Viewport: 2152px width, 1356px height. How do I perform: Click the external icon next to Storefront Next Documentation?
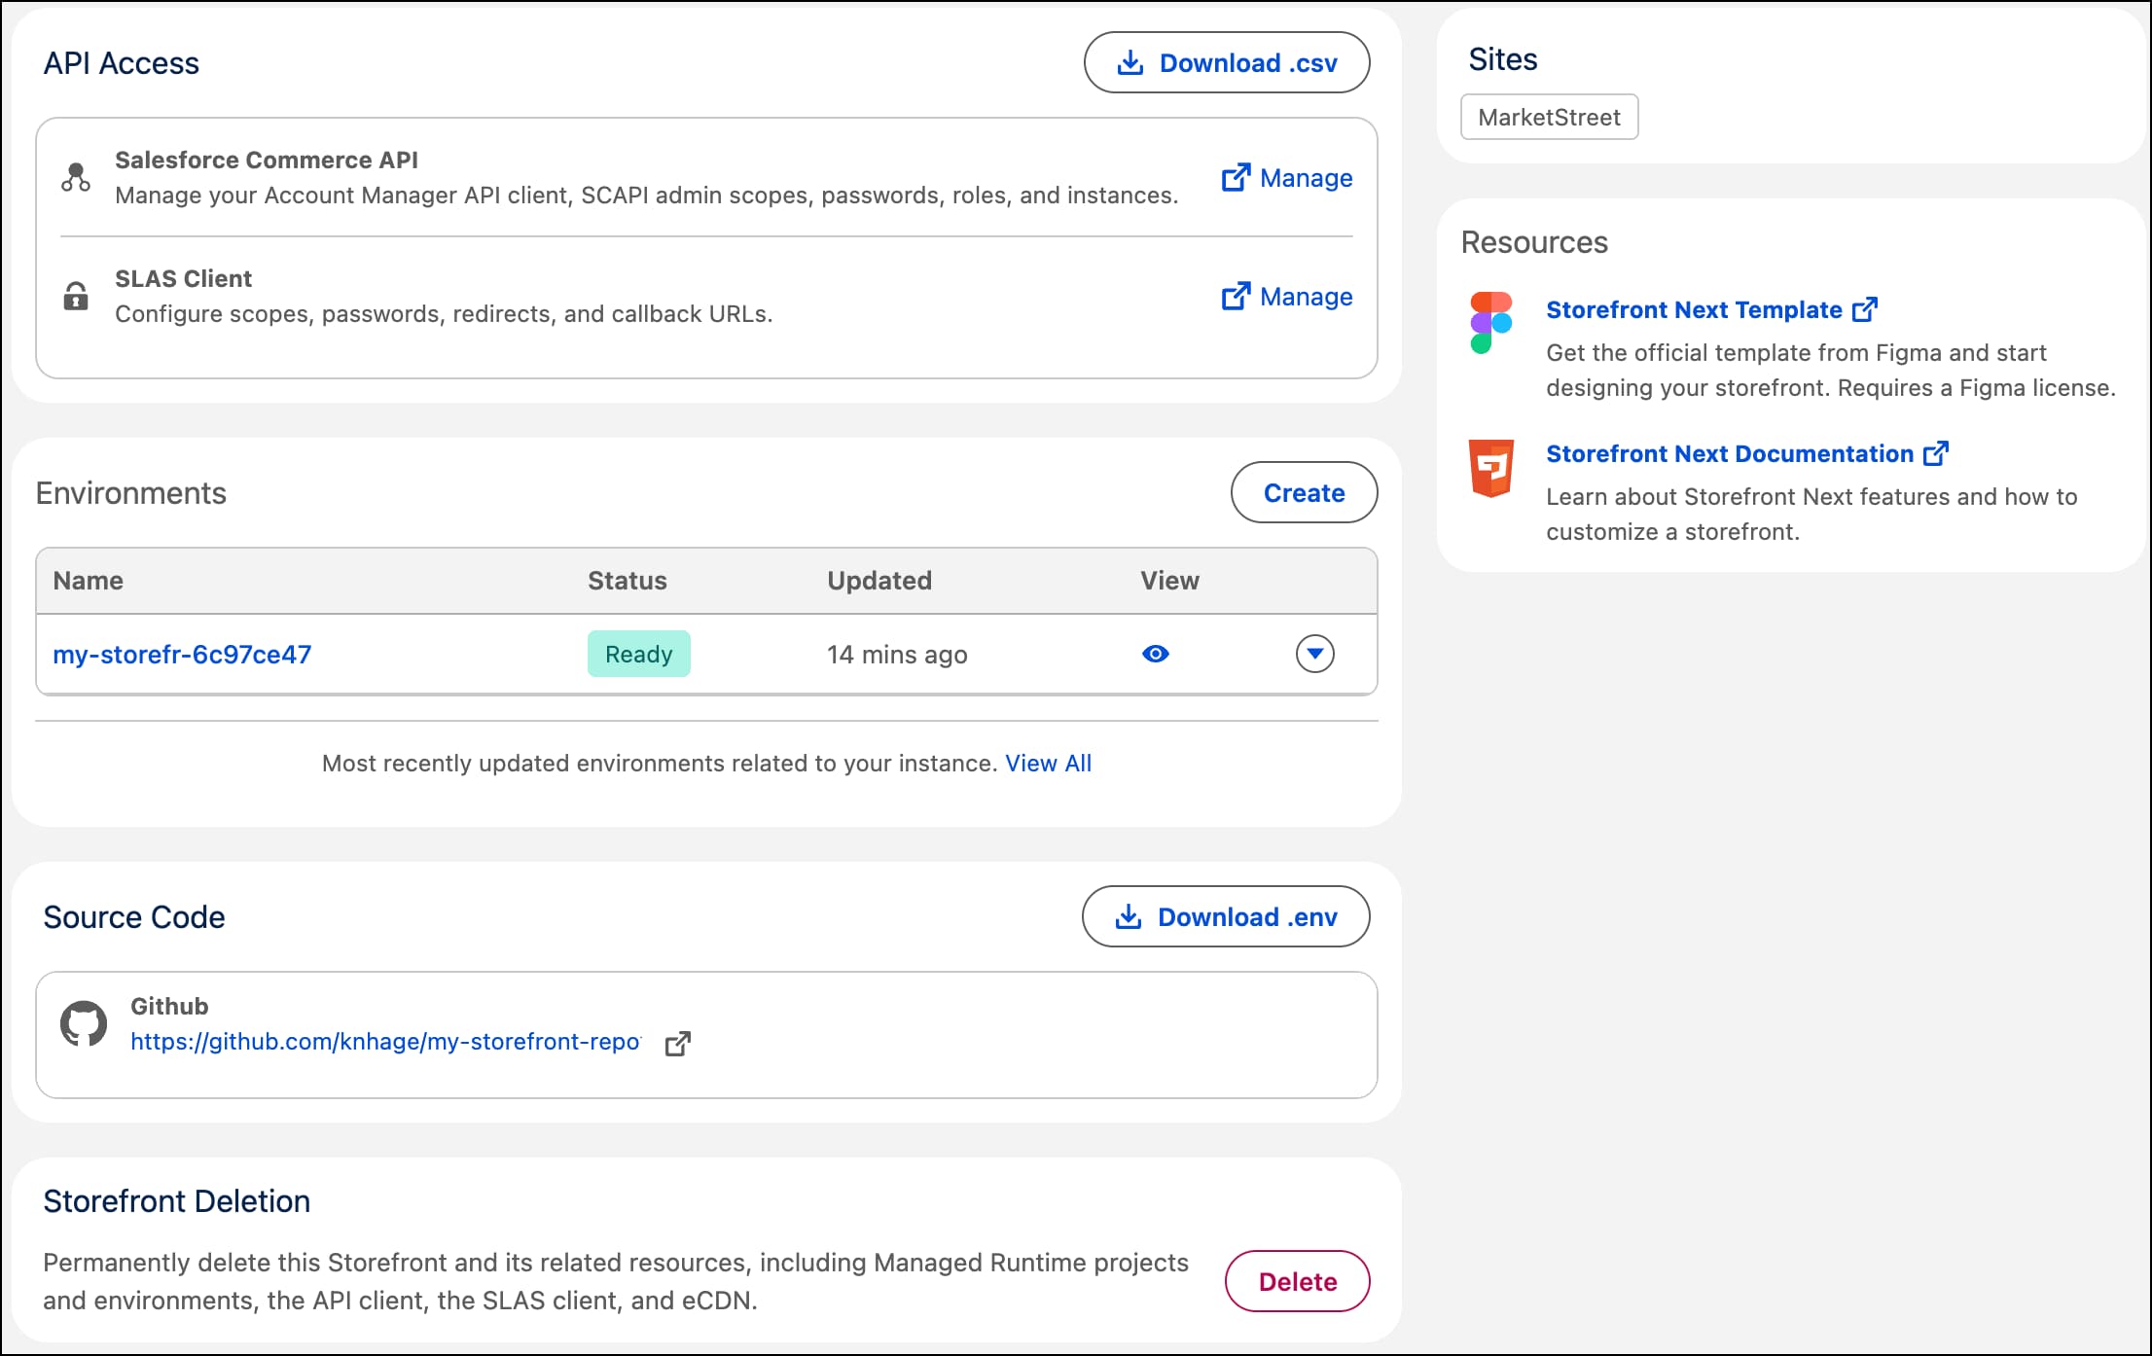(1936, 453)
